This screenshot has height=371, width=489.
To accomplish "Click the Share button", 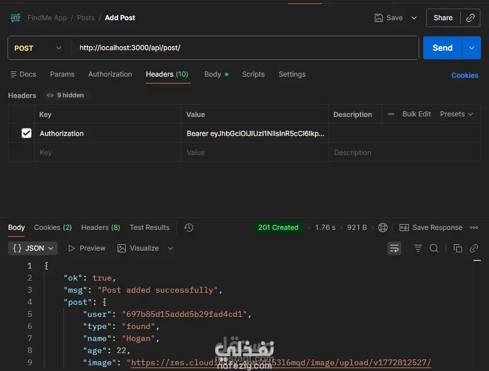I will [443, 18].
